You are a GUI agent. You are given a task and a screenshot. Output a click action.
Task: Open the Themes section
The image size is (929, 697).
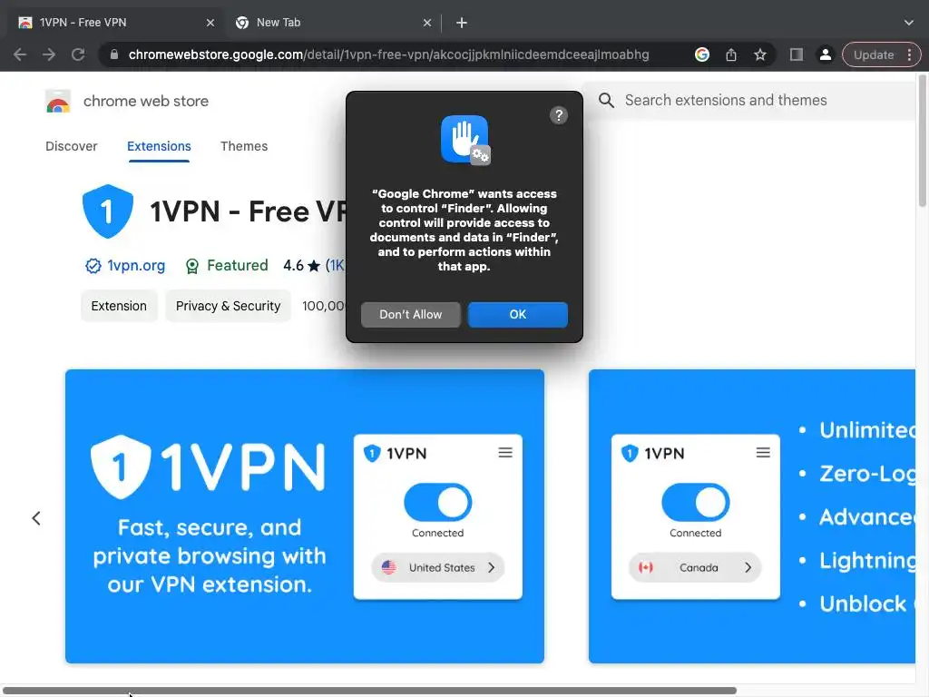pyautogui.click(x=244, y=146)
